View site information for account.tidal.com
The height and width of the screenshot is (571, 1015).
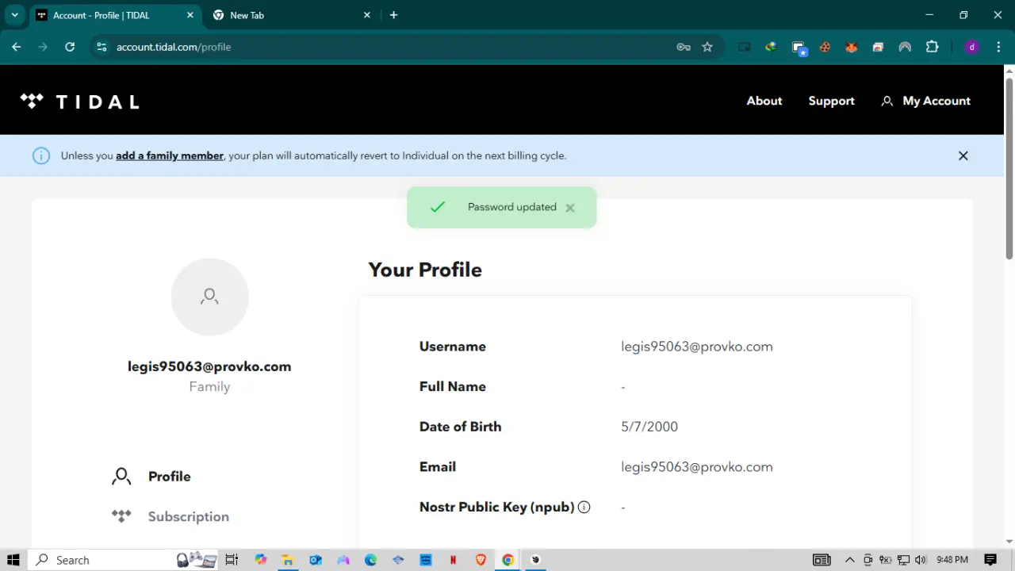101,47
